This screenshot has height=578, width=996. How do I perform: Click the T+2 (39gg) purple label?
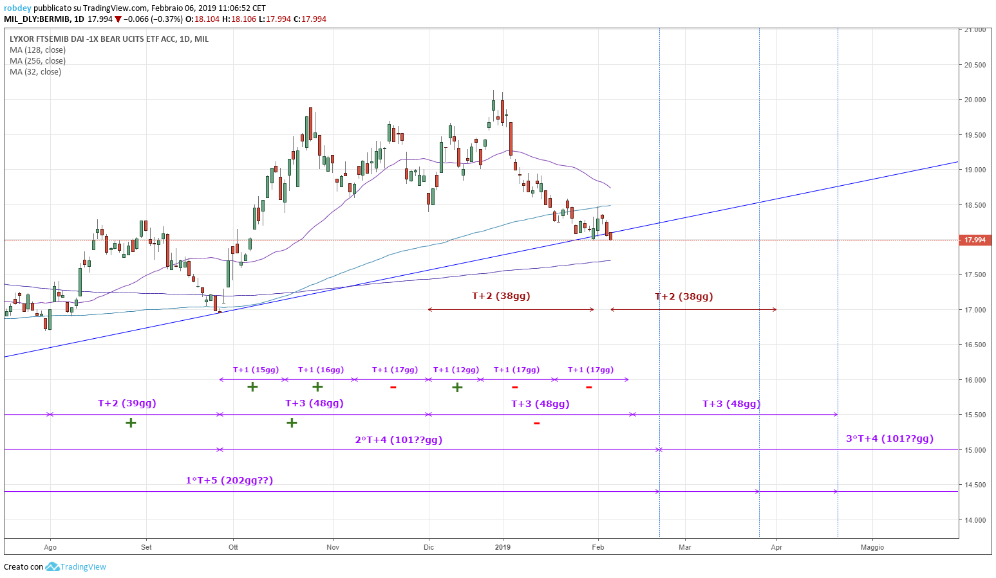127,403
